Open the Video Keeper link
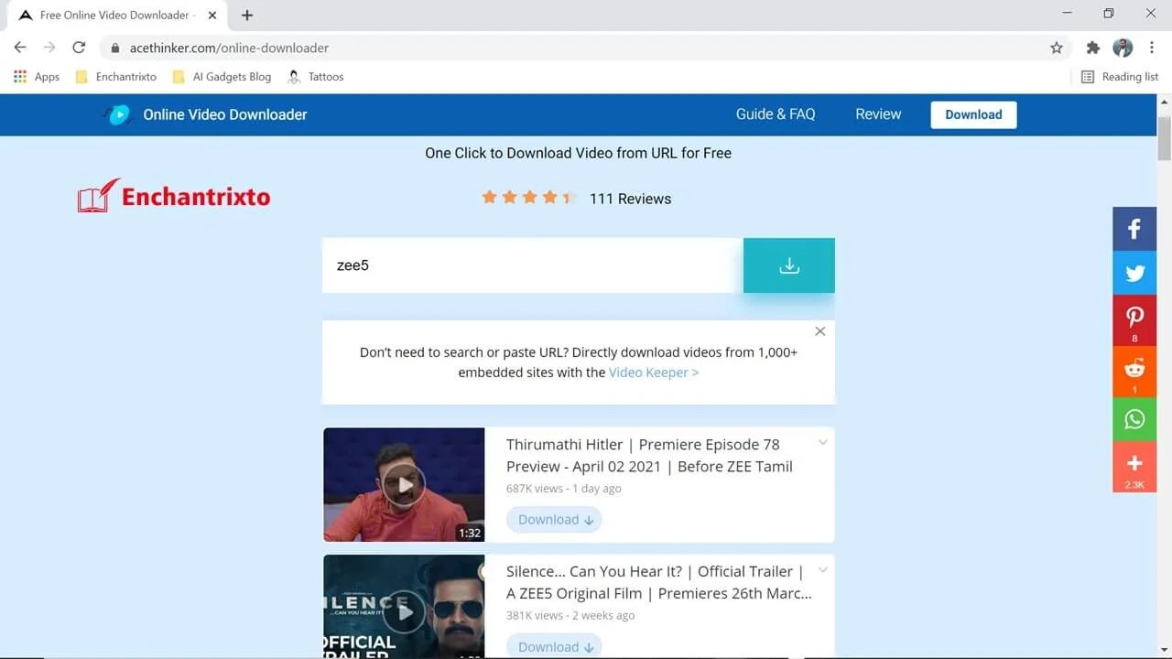Viewport: 1172px width, 659px height. click(x=654, y=373)
